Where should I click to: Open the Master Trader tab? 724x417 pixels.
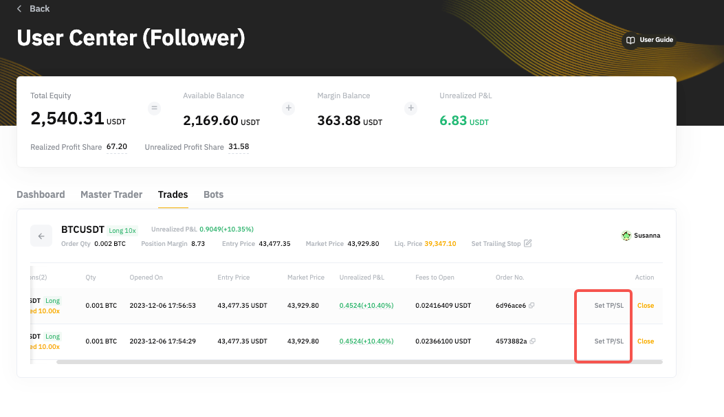[x=111, y=194]
